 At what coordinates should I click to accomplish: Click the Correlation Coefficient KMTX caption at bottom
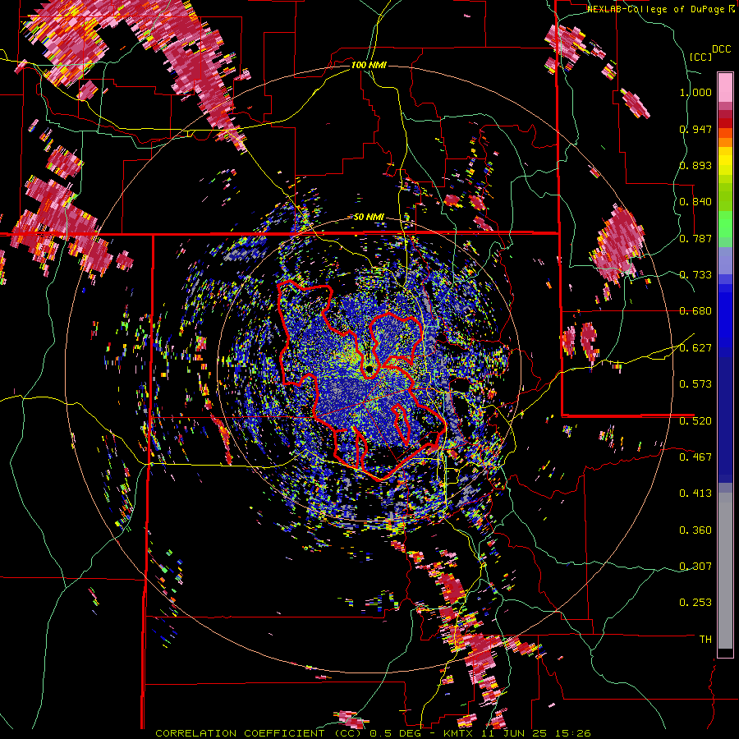[373, 733]
